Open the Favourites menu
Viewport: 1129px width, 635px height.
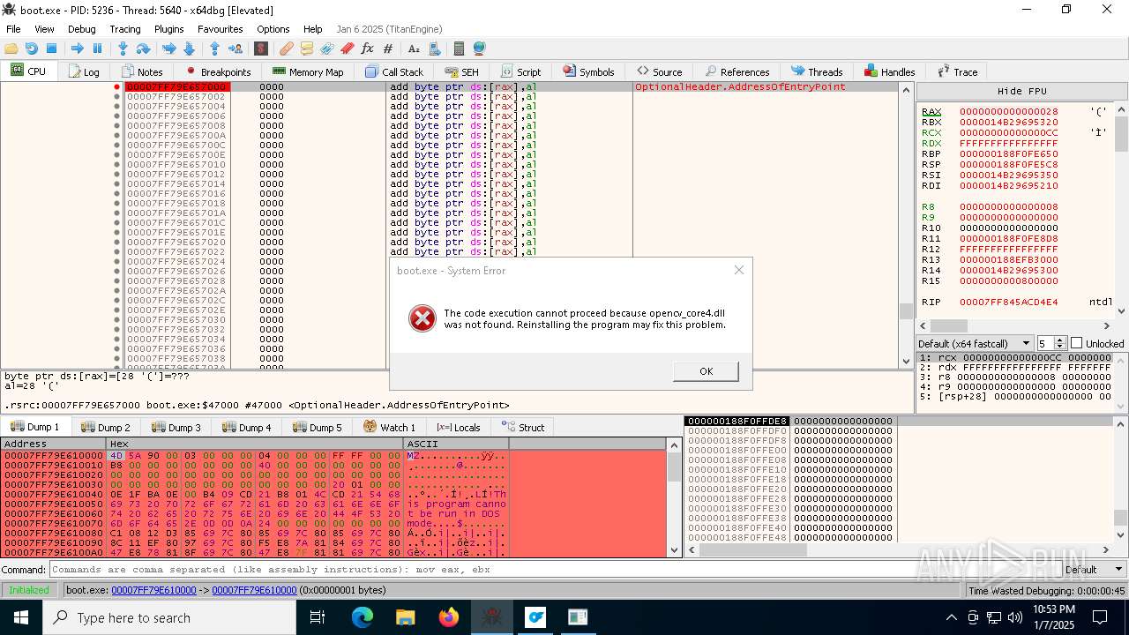click(221, 29)
